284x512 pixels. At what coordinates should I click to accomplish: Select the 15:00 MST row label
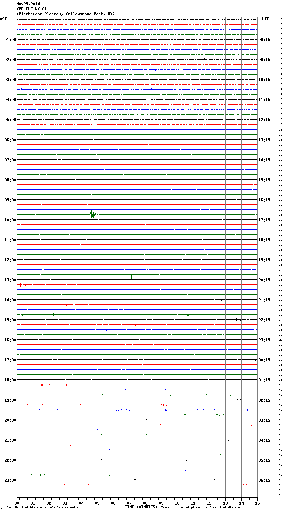coord(10,320)
